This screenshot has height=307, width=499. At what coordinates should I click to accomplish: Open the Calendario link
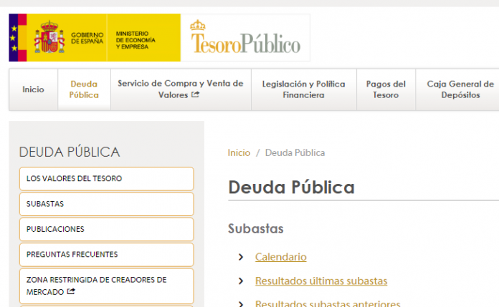[280, 257]
